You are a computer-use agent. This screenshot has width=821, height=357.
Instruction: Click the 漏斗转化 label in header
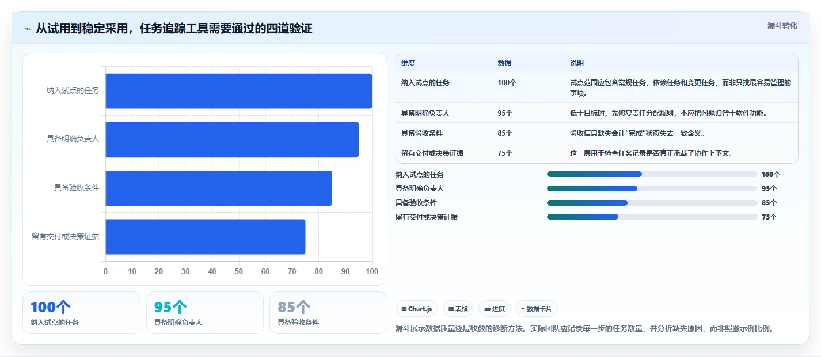tap(782, 25)
